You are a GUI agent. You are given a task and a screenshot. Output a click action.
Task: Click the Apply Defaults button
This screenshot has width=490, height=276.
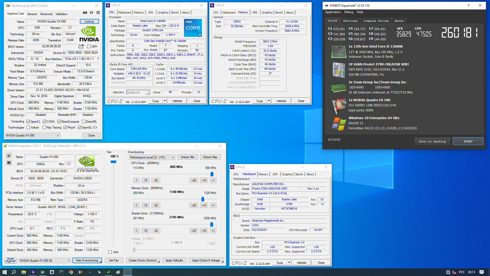click(174, 260)
